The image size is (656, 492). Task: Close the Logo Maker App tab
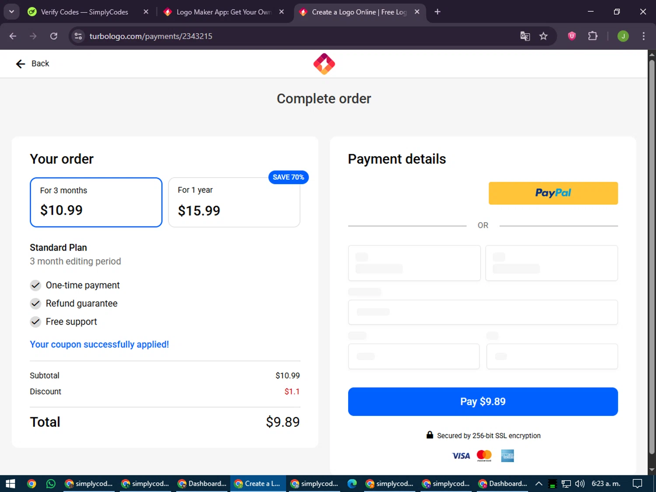click(282, 12)
